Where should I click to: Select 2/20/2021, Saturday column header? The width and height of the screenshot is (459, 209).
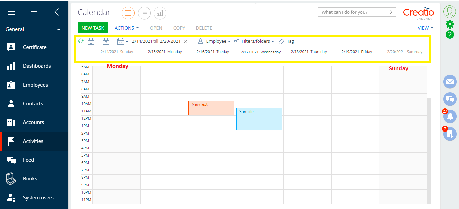coord(405,52)
